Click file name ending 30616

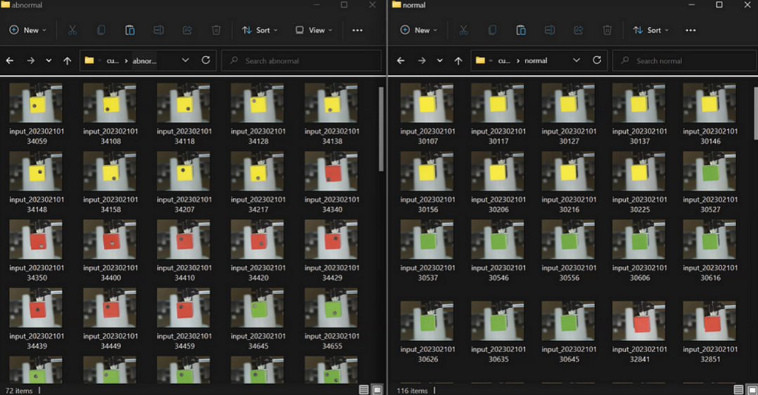tap(710, 273)
